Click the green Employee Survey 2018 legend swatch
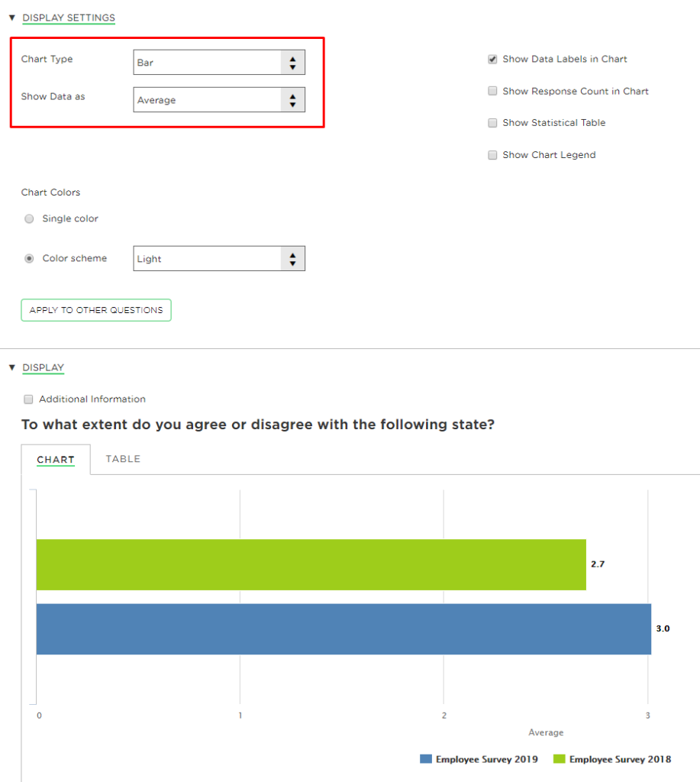 (x=559, y=759)
